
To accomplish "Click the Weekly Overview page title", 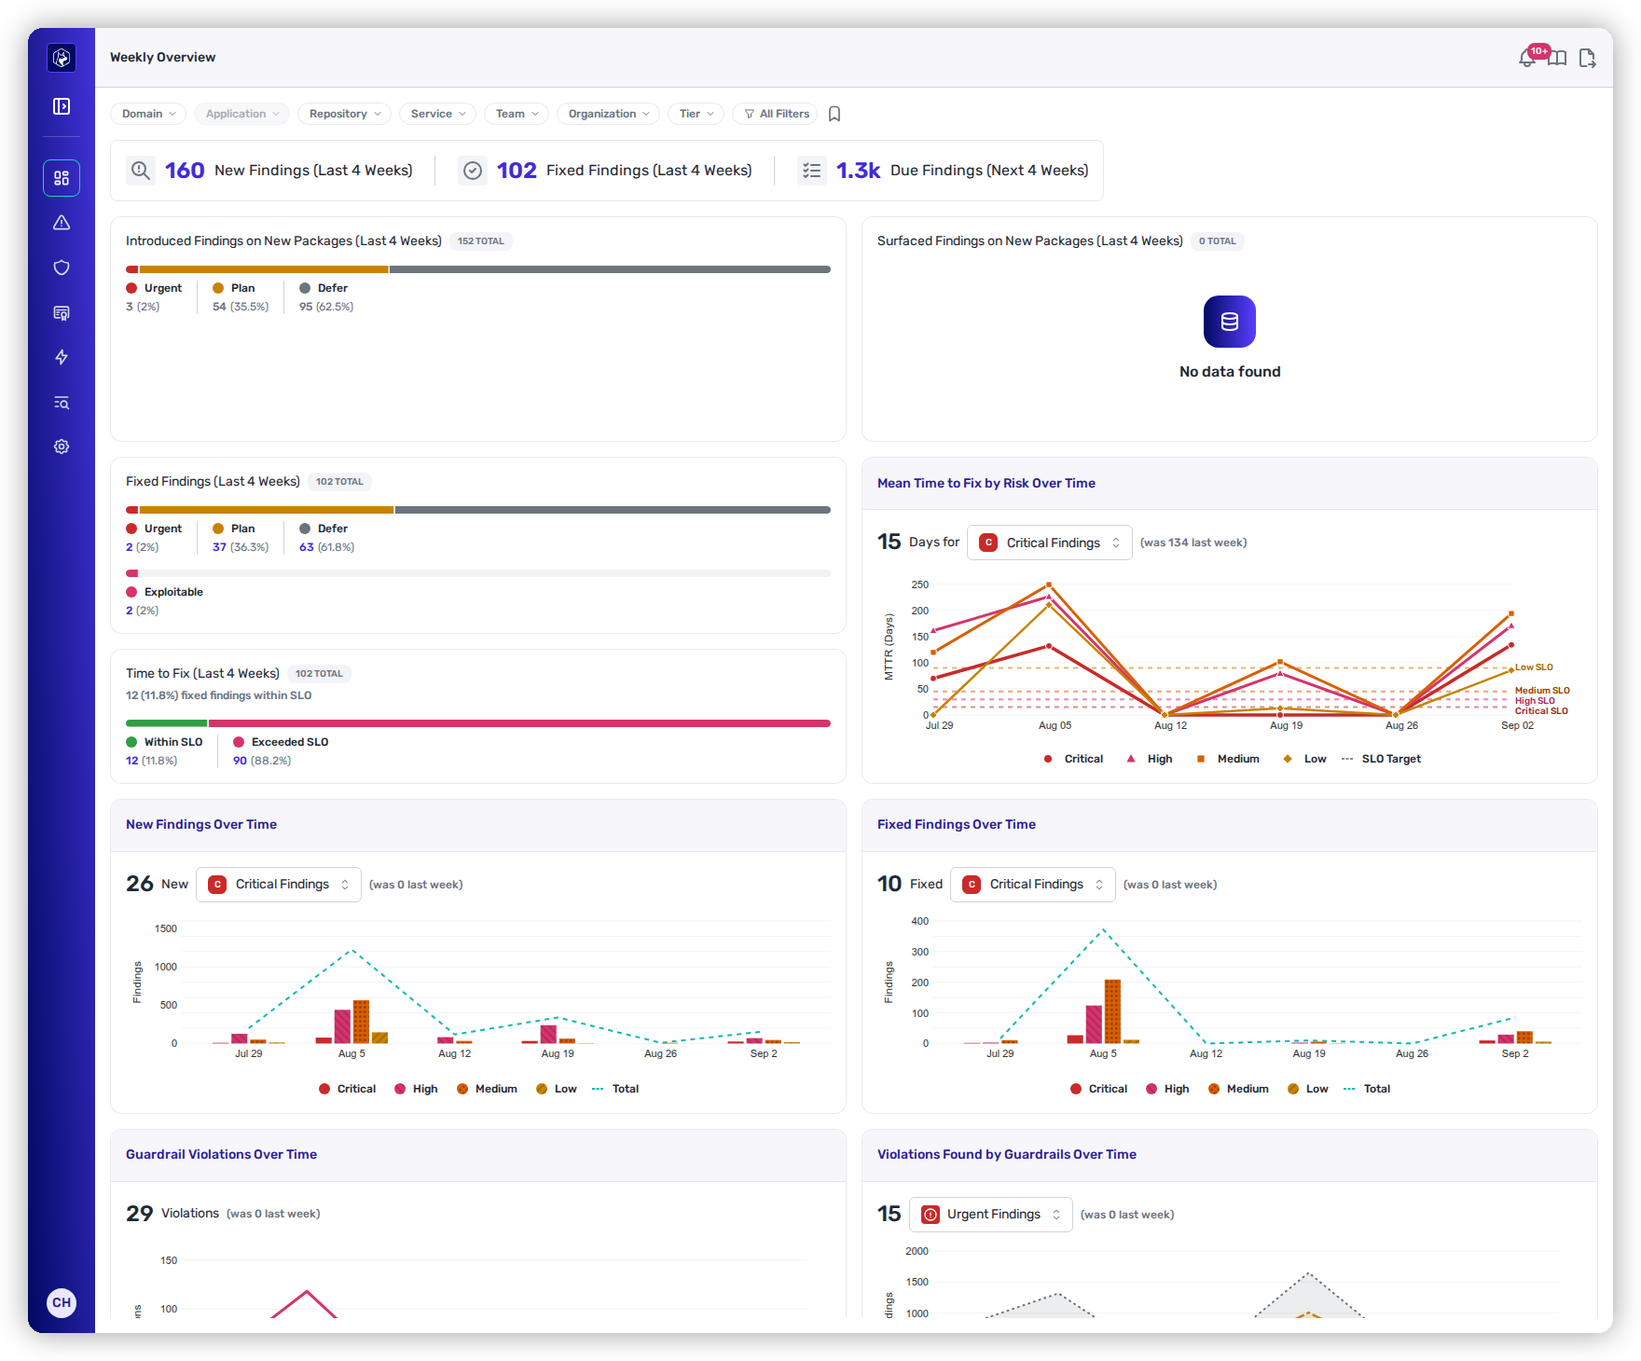I will pos(163,57).
